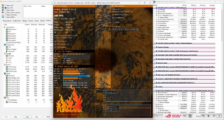Click the monitor icon beside Stress GPU(s)
This screenshot has height=120, width=224.
(x=3, y=17)
